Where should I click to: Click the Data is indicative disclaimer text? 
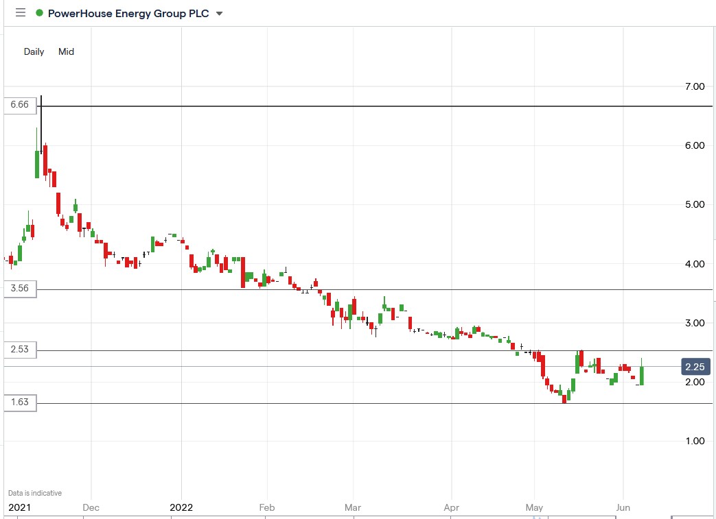(35, 492)
